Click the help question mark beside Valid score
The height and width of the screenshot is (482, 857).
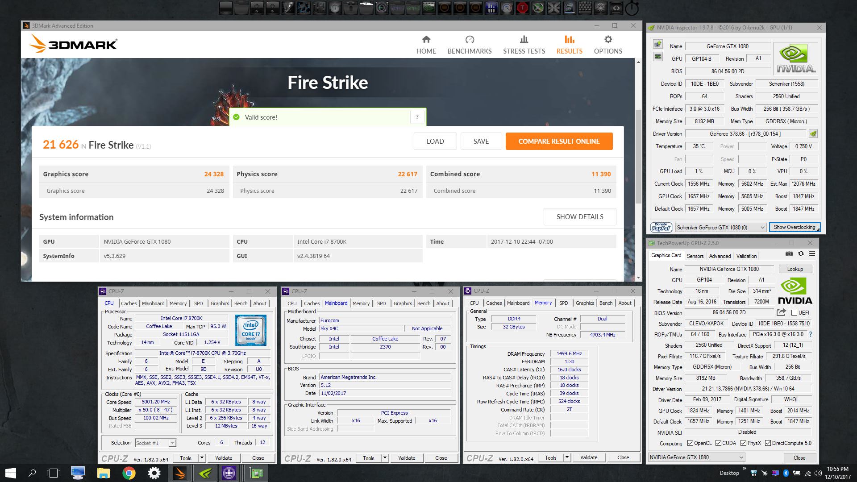point(417,117)
